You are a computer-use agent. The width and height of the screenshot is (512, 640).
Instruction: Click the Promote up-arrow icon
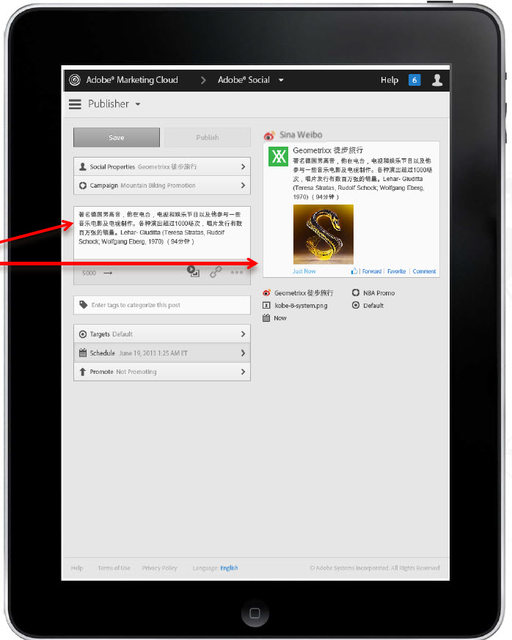coord(82,372)
